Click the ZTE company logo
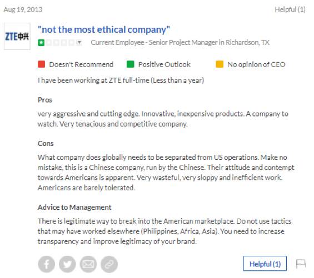Image resolution: width=314 pixels, height=278 pixels. click(17, 36)
